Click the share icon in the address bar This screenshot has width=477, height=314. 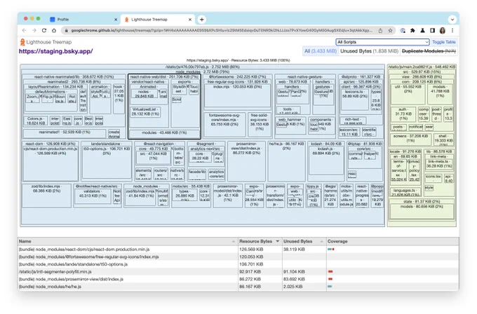point(380,30)
